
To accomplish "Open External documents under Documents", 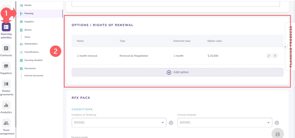I will point(34,75).
